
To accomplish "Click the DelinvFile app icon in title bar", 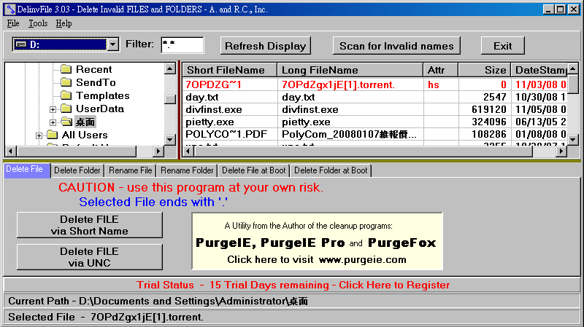I will tap(9, 9).
